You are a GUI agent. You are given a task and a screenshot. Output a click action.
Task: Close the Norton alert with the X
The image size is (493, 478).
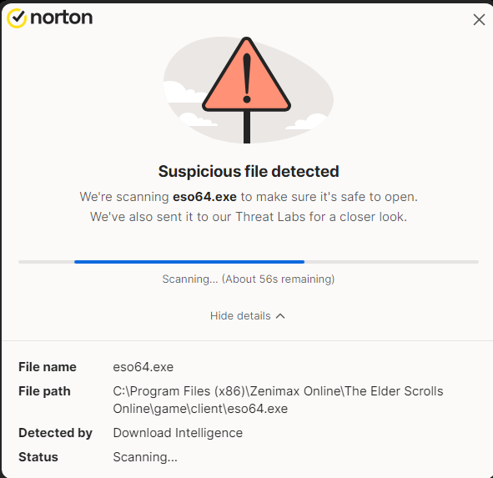pyautogui.click(x=479, y=20)
